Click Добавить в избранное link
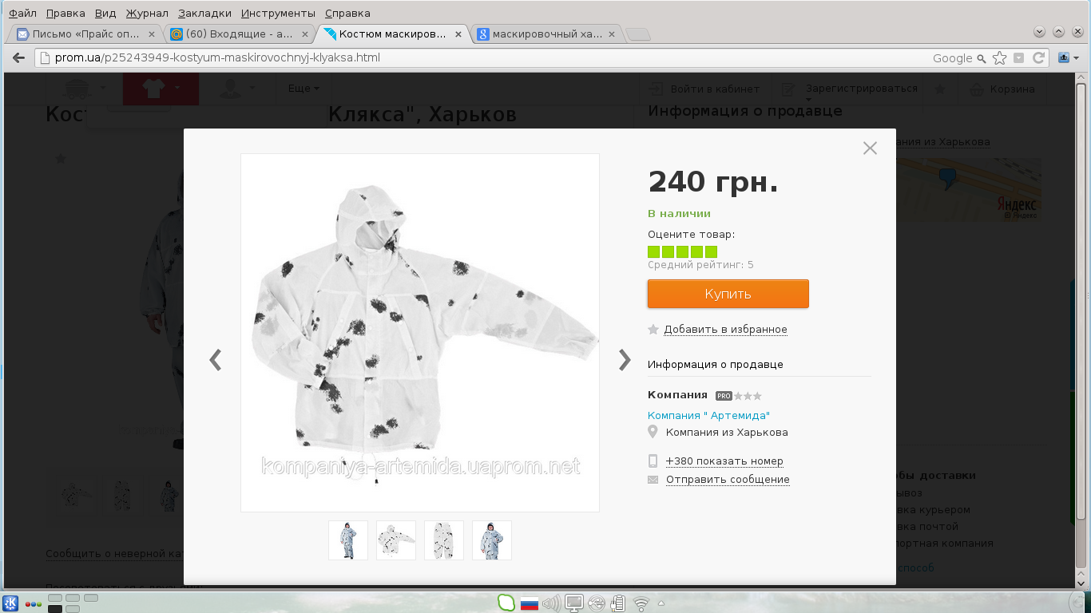The width and height of the screenshot is (1091, 613). [x=725, y=329]
